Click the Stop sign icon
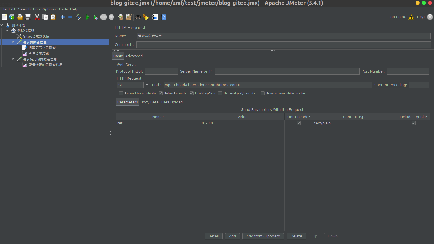Viewport: 434px width, 244px height. (x=104, y=17)
